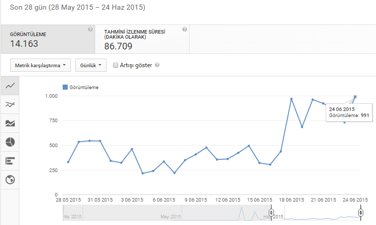Select the Görüntüleme metric tab
The width and height of the screenshot is (376, 225).
coord(48,39)
